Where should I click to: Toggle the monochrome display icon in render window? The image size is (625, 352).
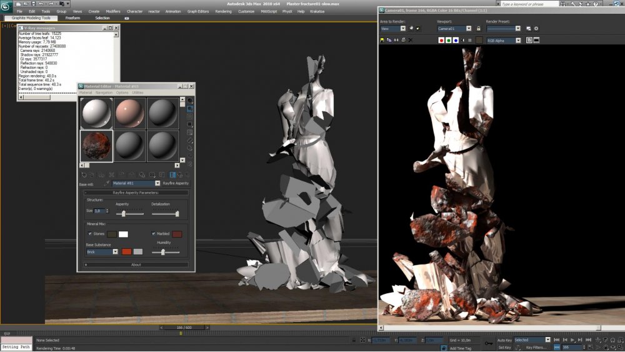pyautogui.click(x=469, y=41)
